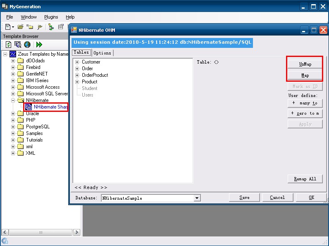Viewport: 329px width, 246px height.
Task: Click the MyGeneration title bar app icon
Action: pos(5,6)
